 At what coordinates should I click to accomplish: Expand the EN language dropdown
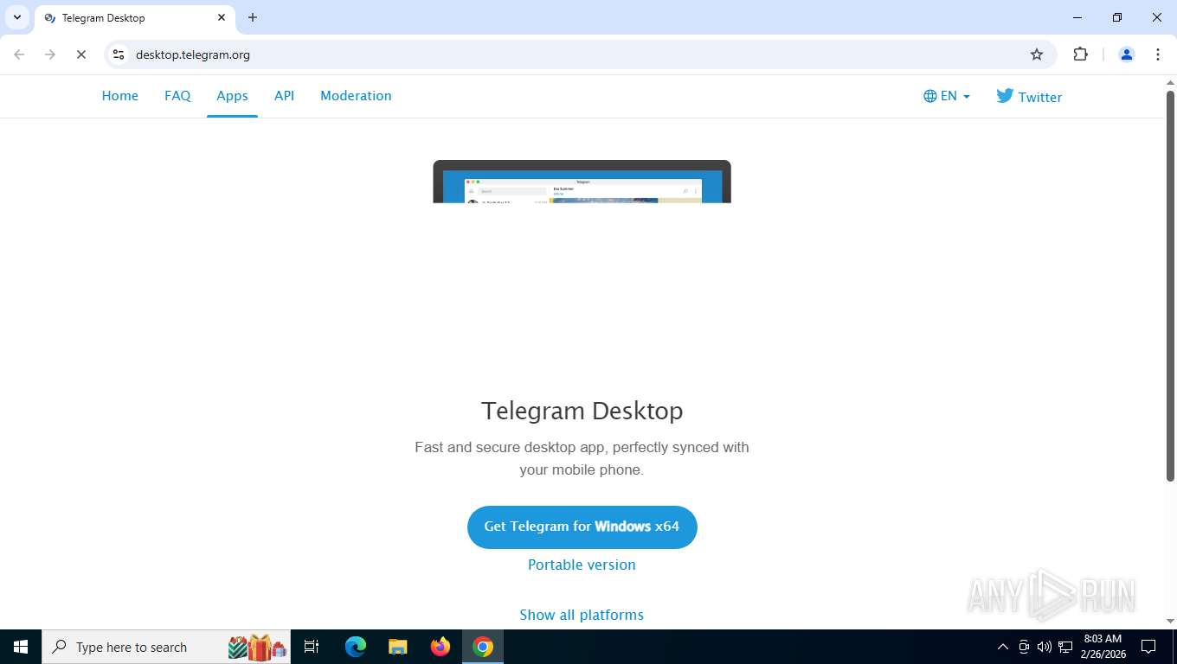[x=947, y=96]
